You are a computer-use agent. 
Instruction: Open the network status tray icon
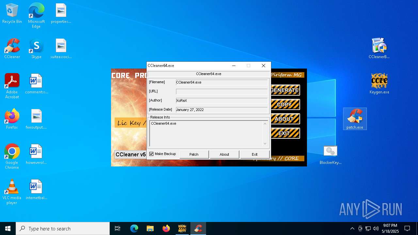tap(368, 228)
